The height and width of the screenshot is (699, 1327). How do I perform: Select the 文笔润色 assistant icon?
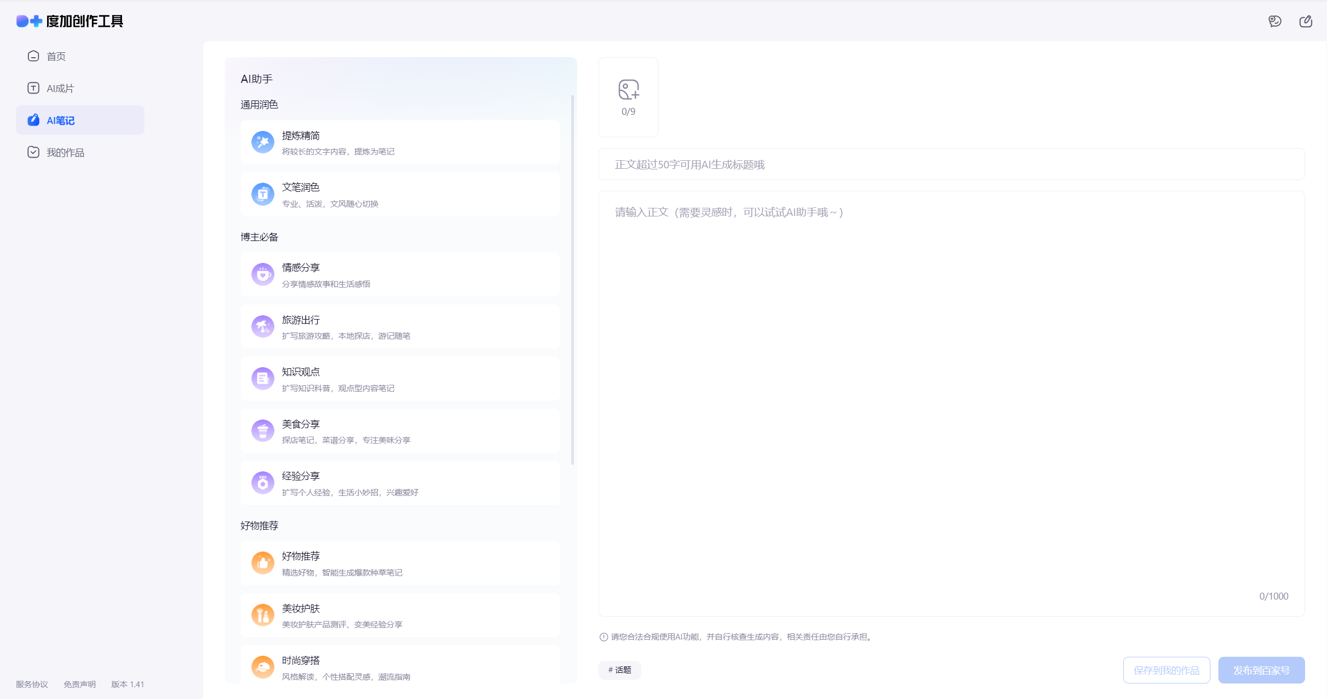click(x=263, y=195)
